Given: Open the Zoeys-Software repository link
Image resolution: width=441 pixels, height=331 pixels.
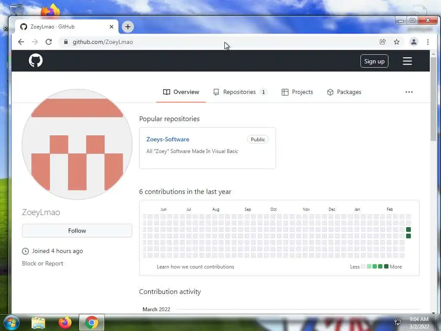Looking at the screenshot, I should [168, 139].
